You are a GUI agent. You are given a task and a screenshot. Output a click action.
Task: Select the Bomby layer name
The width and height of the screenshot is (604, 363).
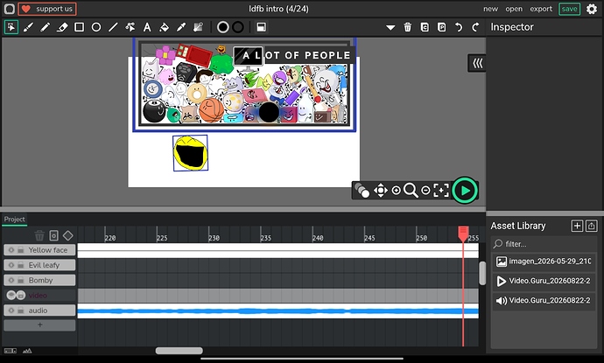[x=40, y=280]
